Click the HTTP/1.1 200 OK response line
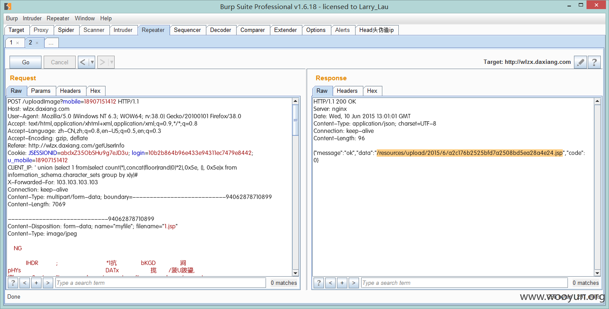Viewport: 609px width, 309px height. coord(335,101)
